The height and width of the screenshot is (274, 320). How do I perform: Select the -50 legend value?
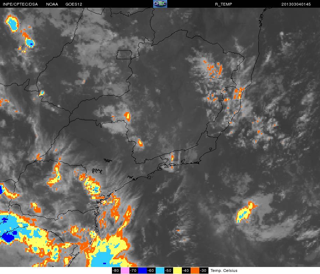tap(169, 270)
